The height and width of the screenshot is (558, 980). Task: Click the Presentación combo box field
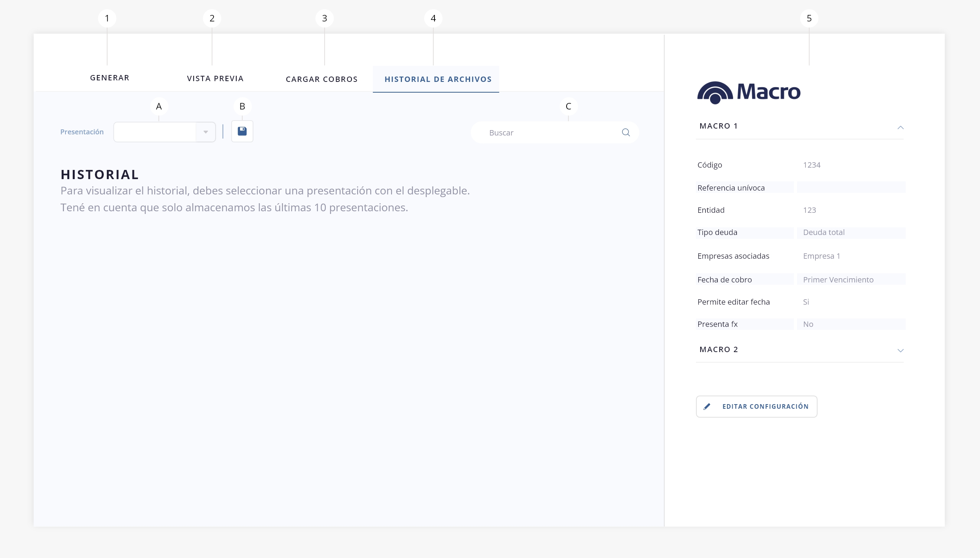pos(155,132)
